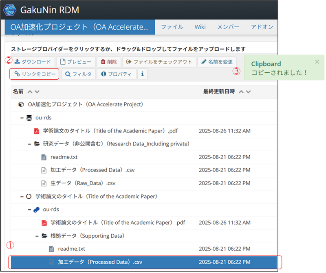Screen dimensions: 326x273
Task: Sort 最終更新日時 column descending
Action: (x=248, y=92)
